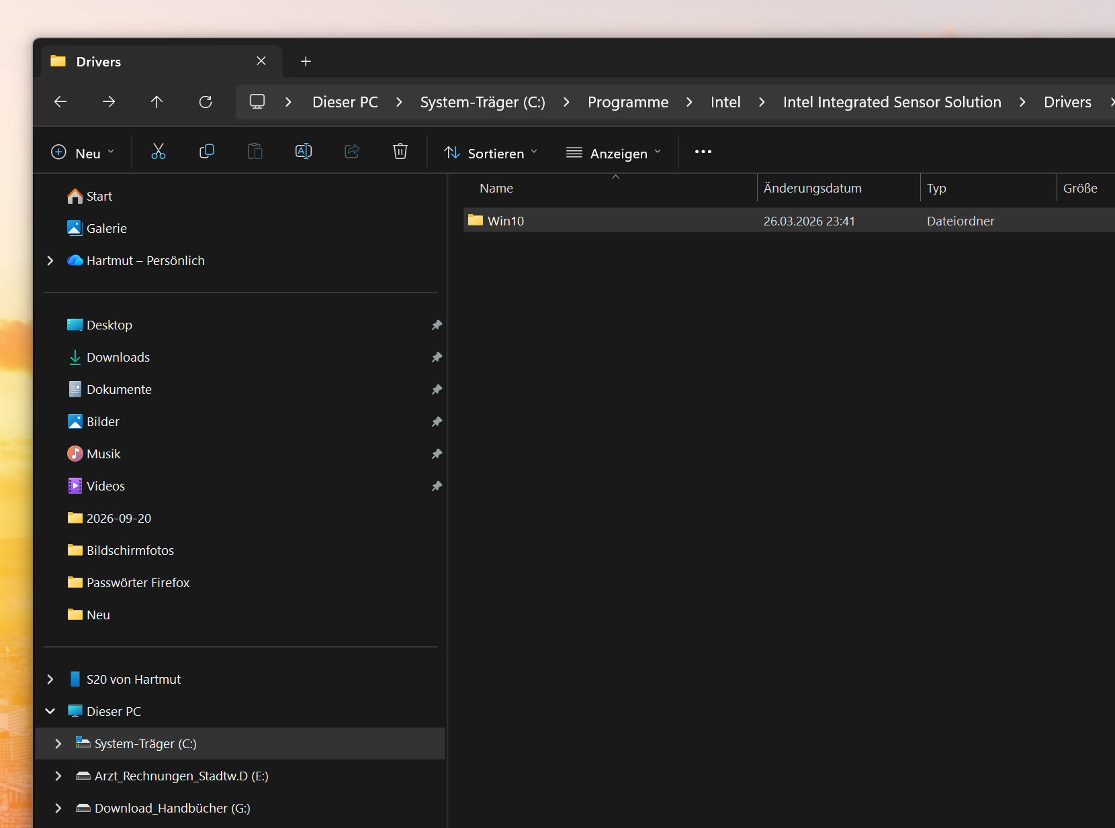Click the Rename icon in toolbar
The height and width of the screenshot is (828, 1115).
click(x=304, y=152)
